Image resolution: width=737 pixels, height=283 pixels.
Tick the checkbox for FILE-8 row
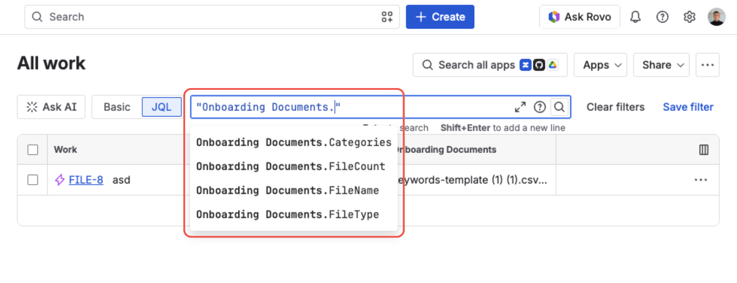point(33,180)
